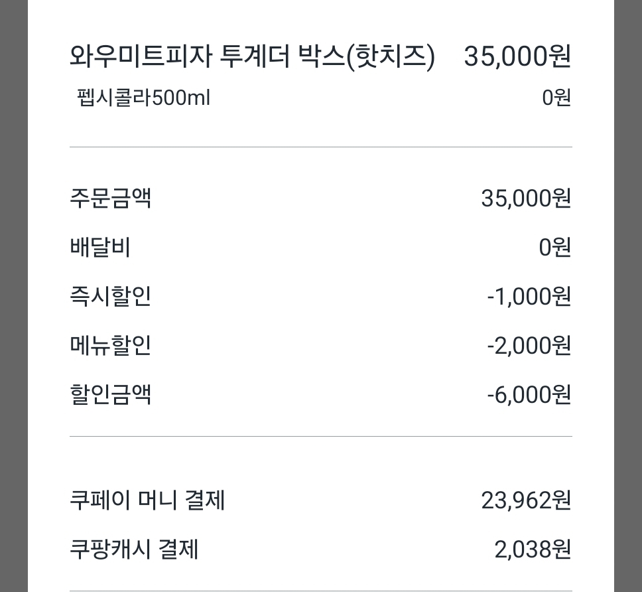
Task: Click the dimmed gray area left of the receipt
Action: coord(13,296)
